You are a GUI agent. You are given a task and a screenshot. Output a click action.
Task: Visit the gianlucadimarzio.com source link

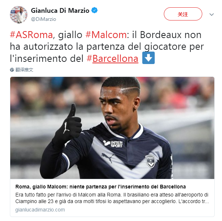coord(40,210)
